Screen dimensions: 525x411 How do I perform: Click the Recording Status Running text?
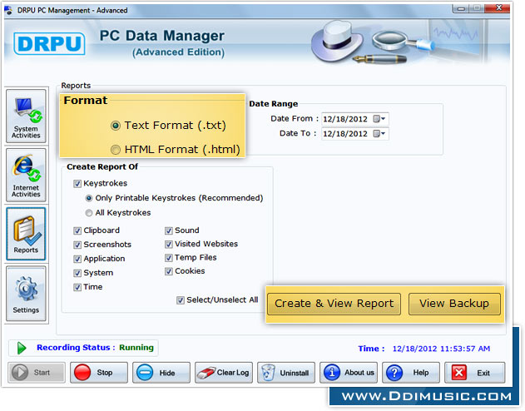(95, 348)
